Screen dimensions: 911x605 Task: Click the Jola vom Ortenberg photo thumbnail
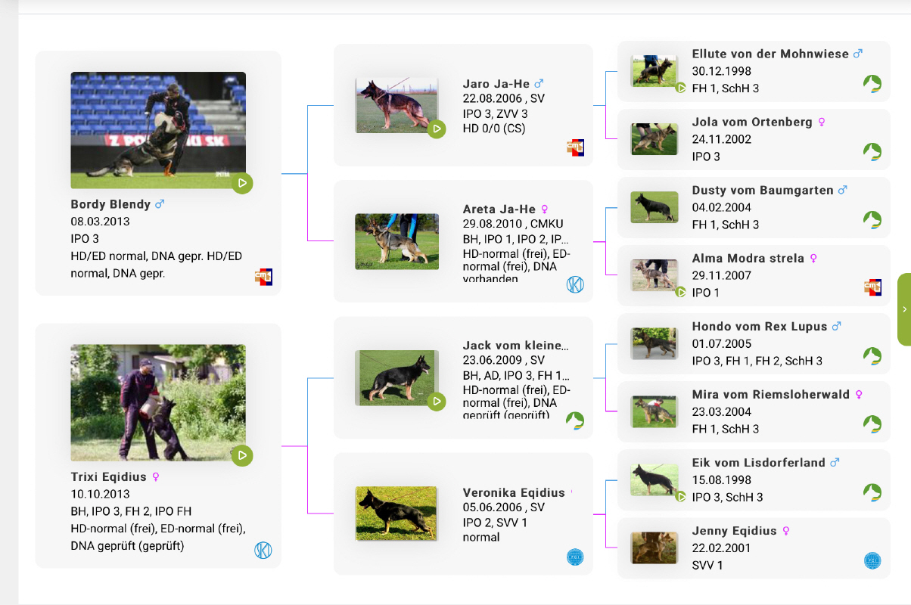654,139
